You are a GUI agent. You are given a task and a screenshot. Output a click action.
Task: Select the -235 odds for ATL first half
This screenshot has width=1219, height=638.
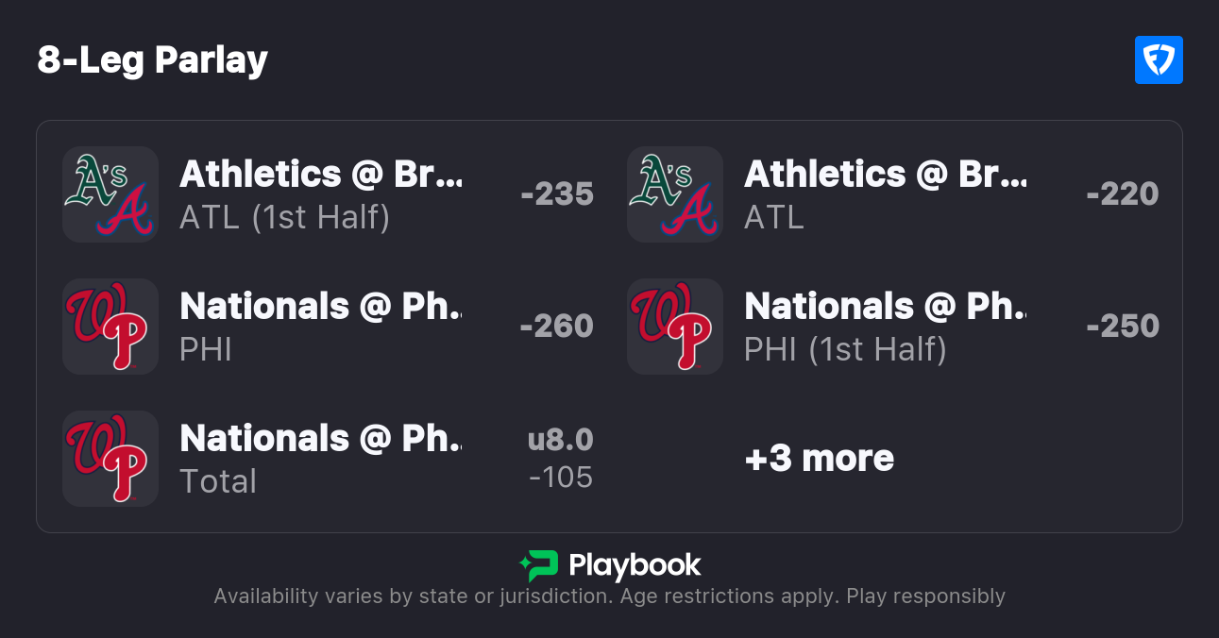[557, 194]
